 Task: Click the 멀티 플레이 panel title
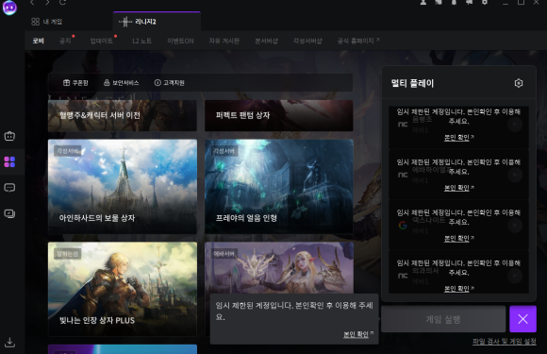(412, 83)
